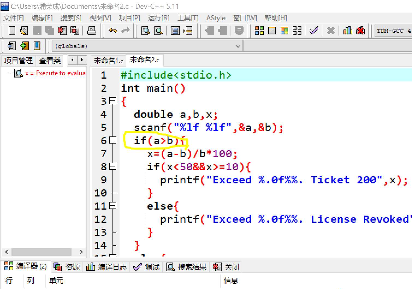Click the left-panel scrollbar left arrow
The height and width of the screenshot is (289, 412).
tap(7, 252)
